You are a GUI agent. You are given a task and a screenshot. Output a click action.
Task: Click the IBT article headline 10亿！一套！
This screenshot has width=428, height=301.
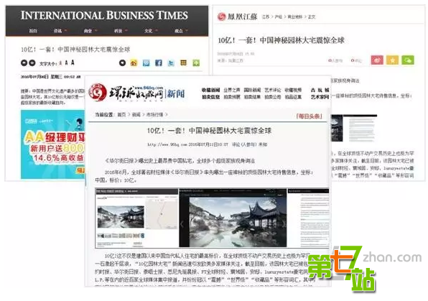tap(75, 50)
